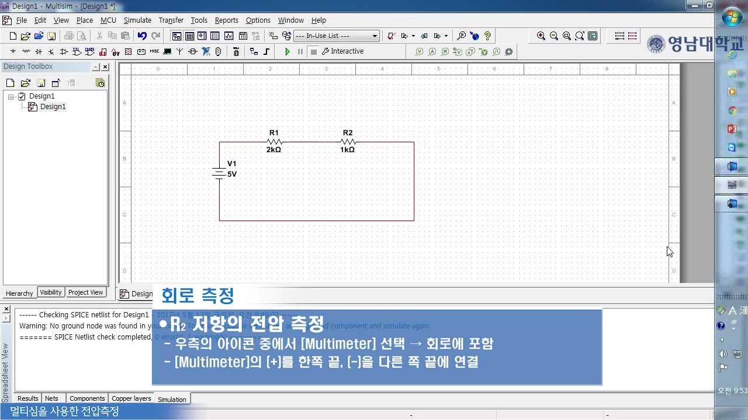This screenshot has width=748, height=420.
Task: Place a TTL component
Action: coord(77,51)
